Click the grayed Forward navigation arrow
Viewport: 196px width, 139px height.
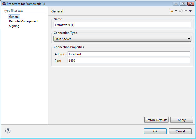(181, 11)
